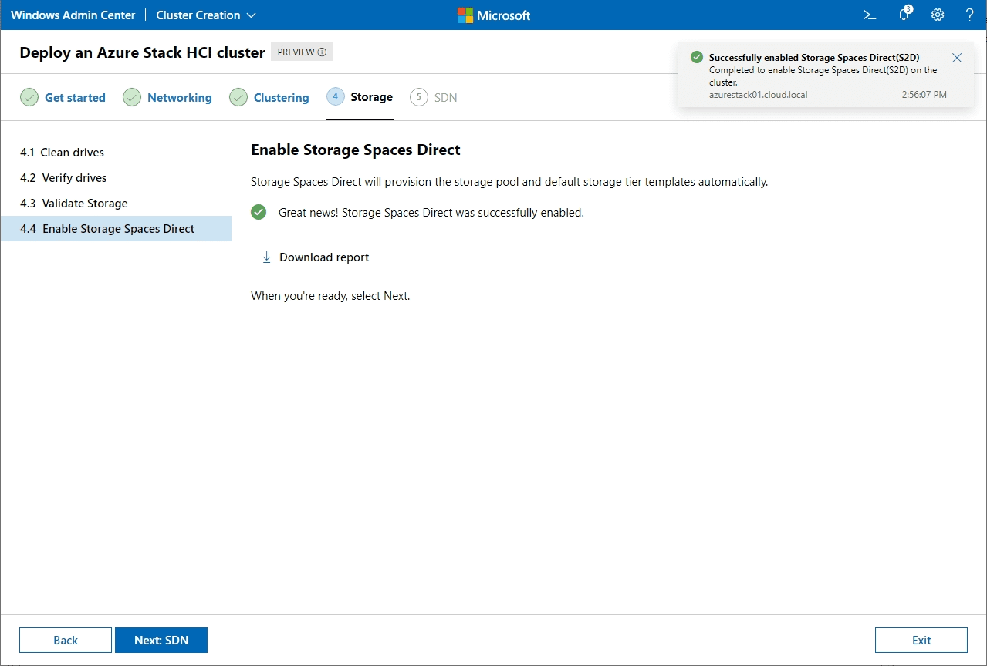Viewport: 987px width, 666px height.
Task: Open the notifications bell
Action: (904, 15)
